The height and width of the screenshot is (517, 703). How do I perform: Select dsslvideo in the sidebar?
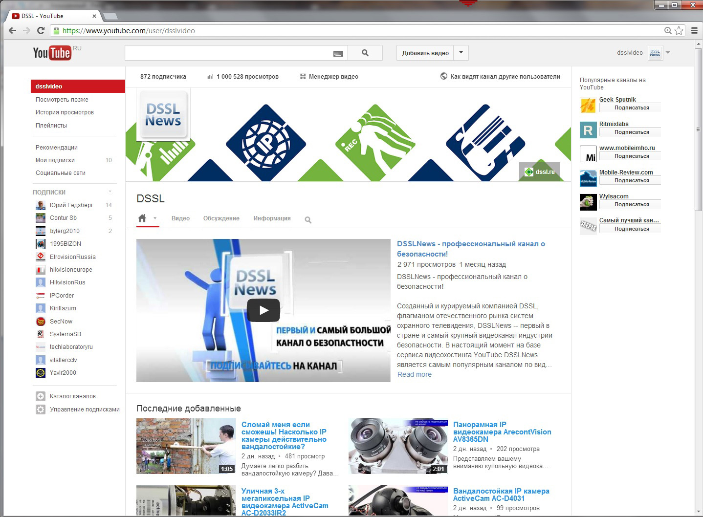[78, 86]
